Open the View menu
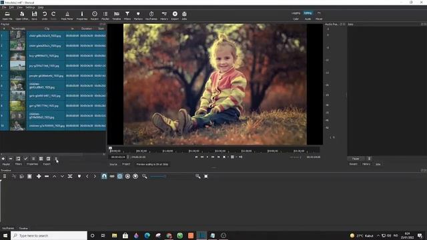Viewport: 427px width, 240px height. (x=19, y=7)
